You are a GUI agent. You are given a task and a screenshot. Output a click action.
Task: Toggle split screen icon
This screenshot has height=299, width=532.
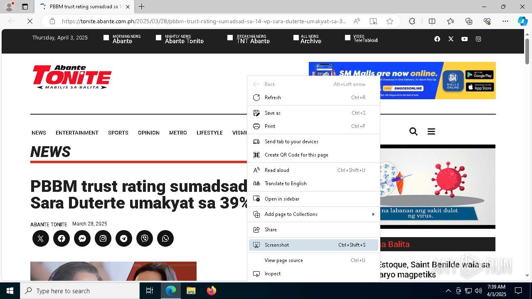tap(432, 21)
